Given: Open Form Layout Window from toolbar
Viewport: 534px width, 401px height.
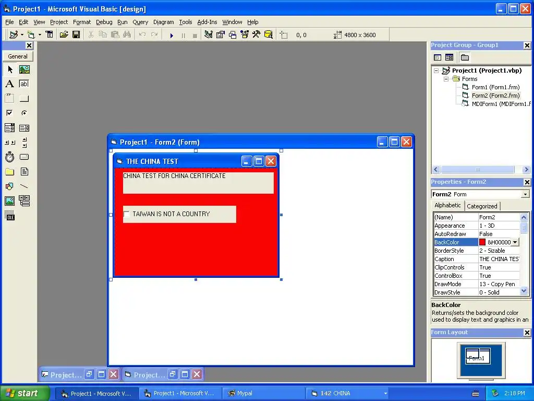Looking at the screenshot, I should 233,35.
